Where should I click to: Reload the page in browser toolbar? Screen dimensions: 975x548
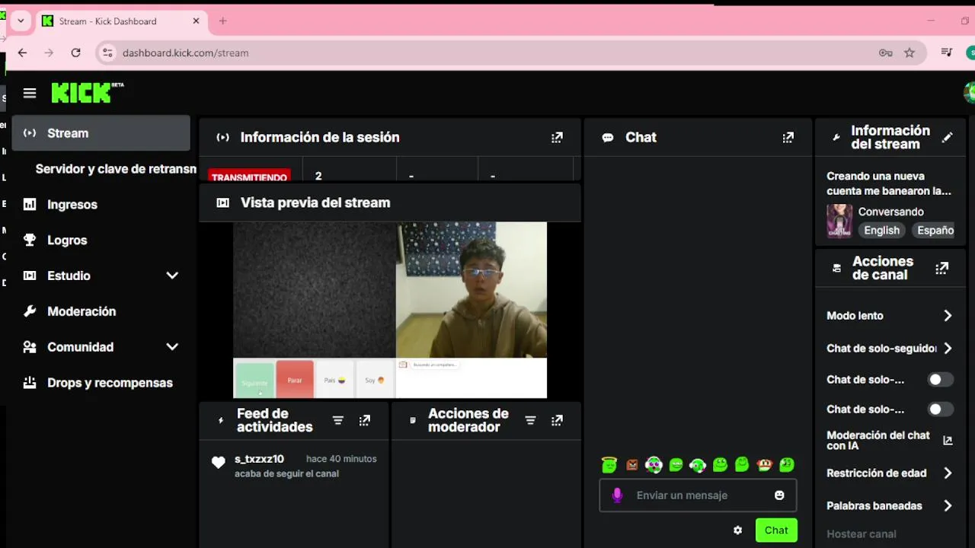click(x=75, y=53)
